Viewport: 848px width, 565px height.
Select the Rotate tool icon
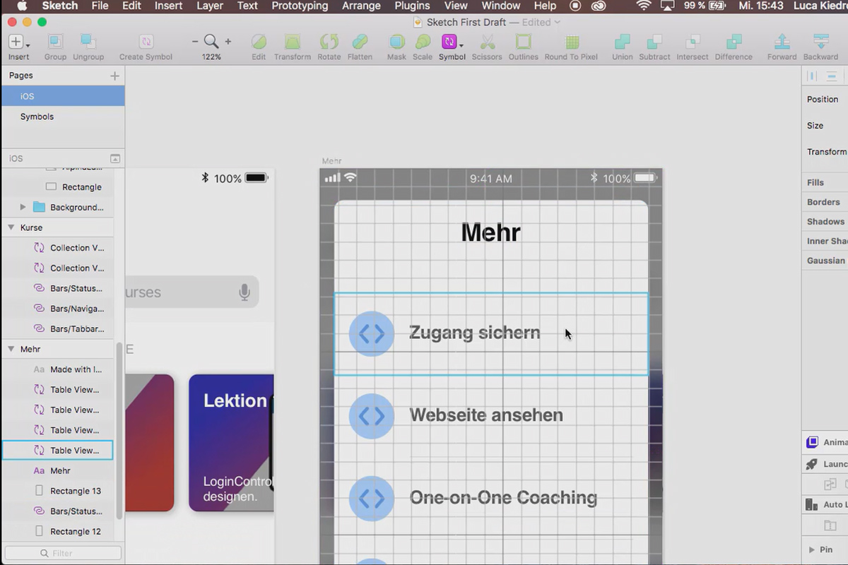pyautogui.click(x=329, y=42)
